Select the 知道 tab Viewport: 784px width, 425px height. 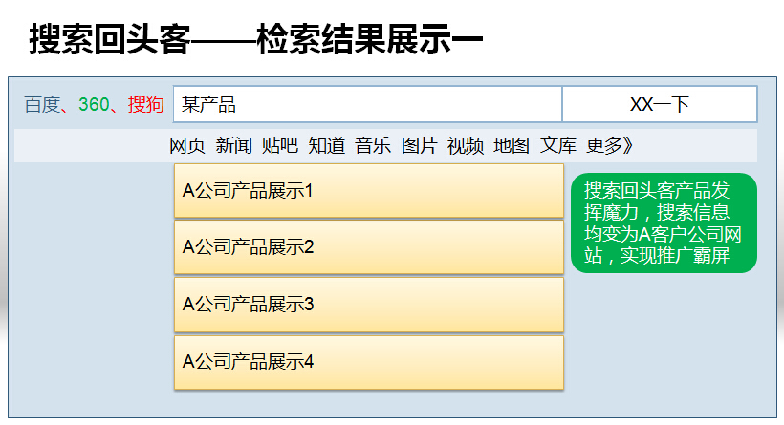[326, 146]
